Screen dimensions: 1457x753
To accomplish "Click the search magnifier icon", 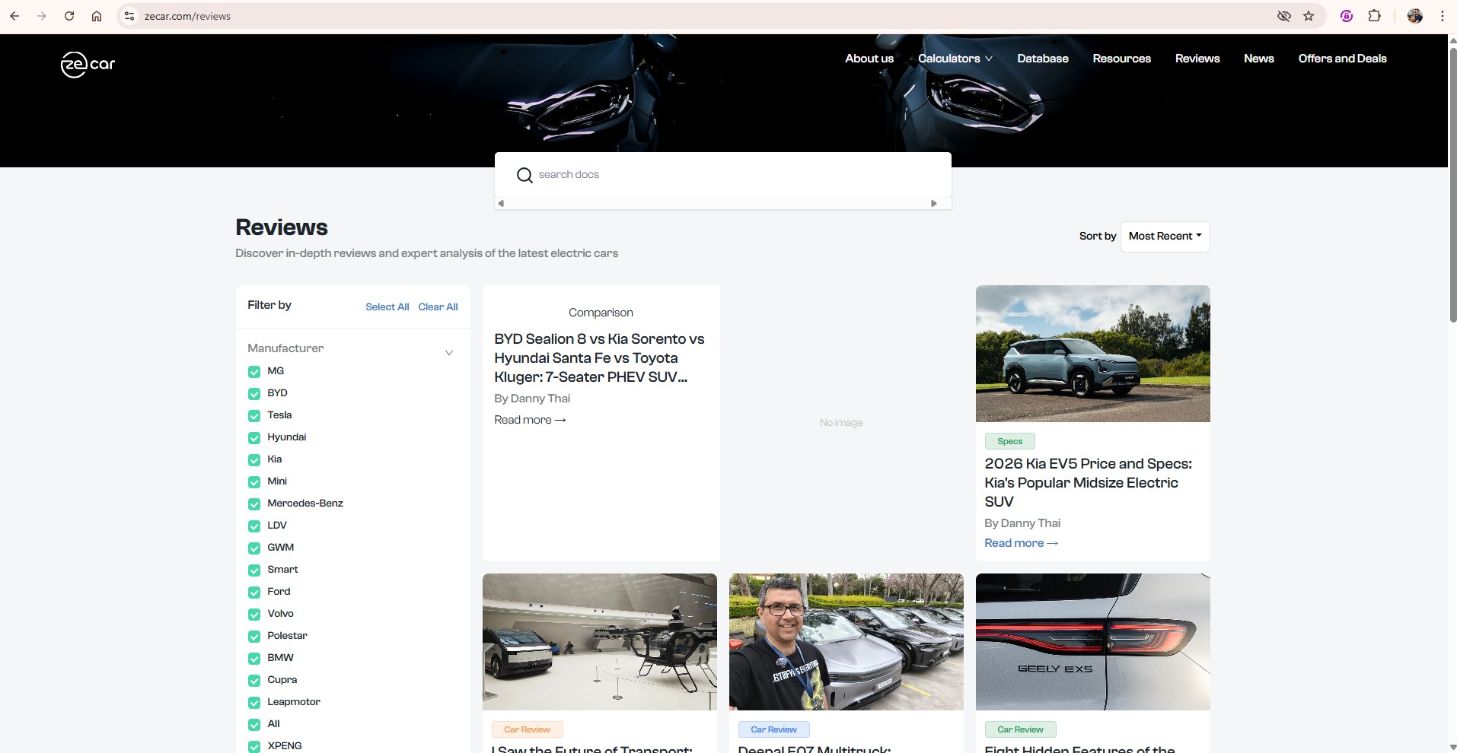I will [x=524, y=175].
